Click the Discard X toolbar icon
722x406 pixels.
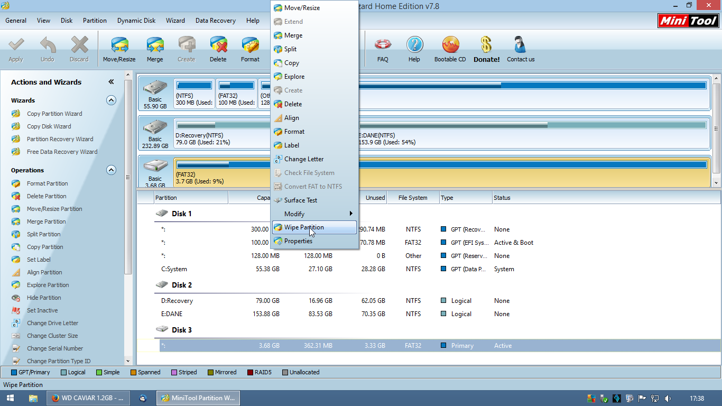coord(79,49)
